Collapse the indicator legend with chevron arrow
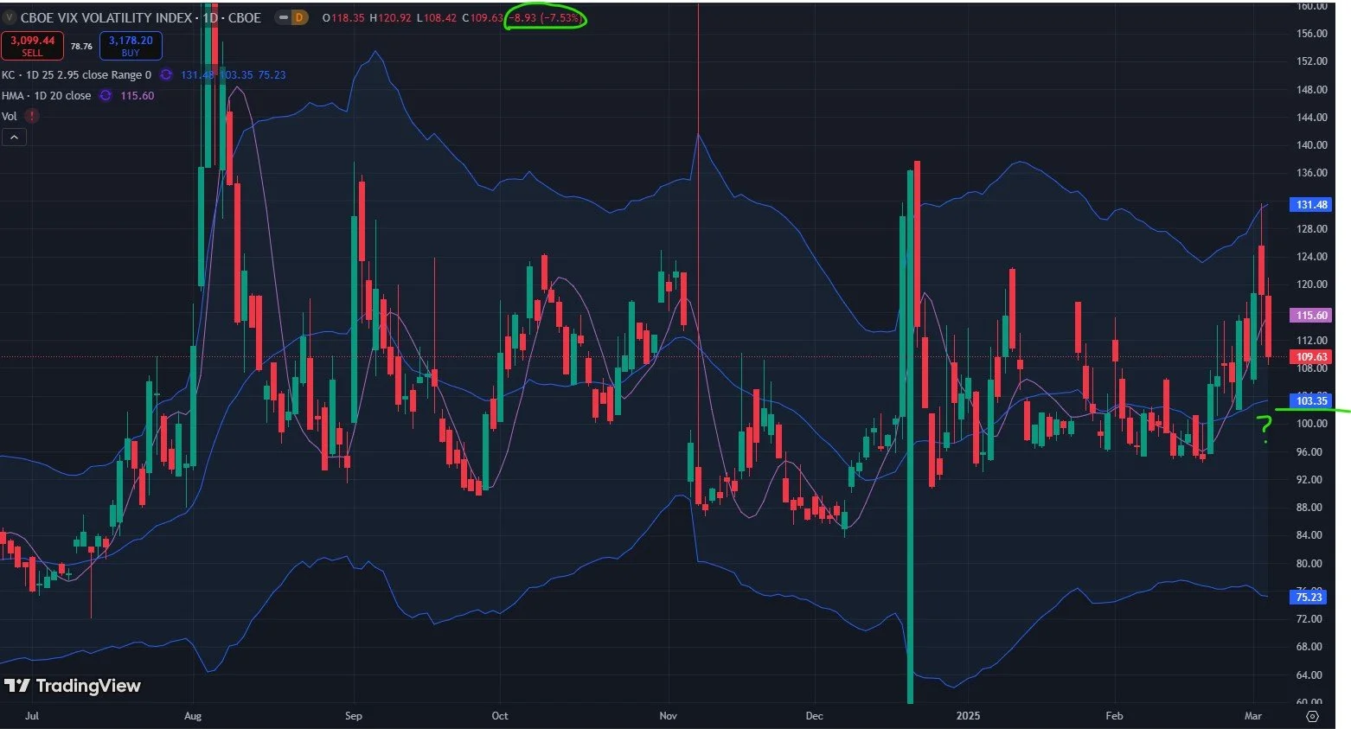 [14, 137]
